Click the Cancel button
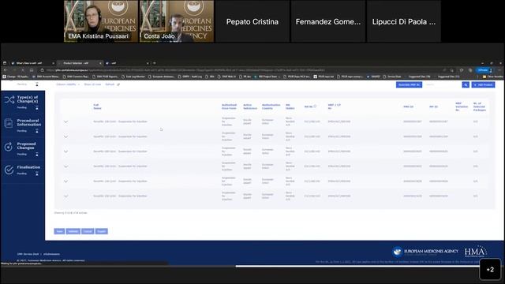This screenshot has height=284, width=505. pyautogui.click(x=88, y=231)
